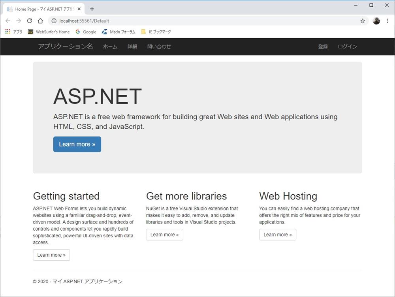Open the WebSurfer's Home bookmark
Image resolution: width=395 pixels, height=297 pixels.
[49, 32]
